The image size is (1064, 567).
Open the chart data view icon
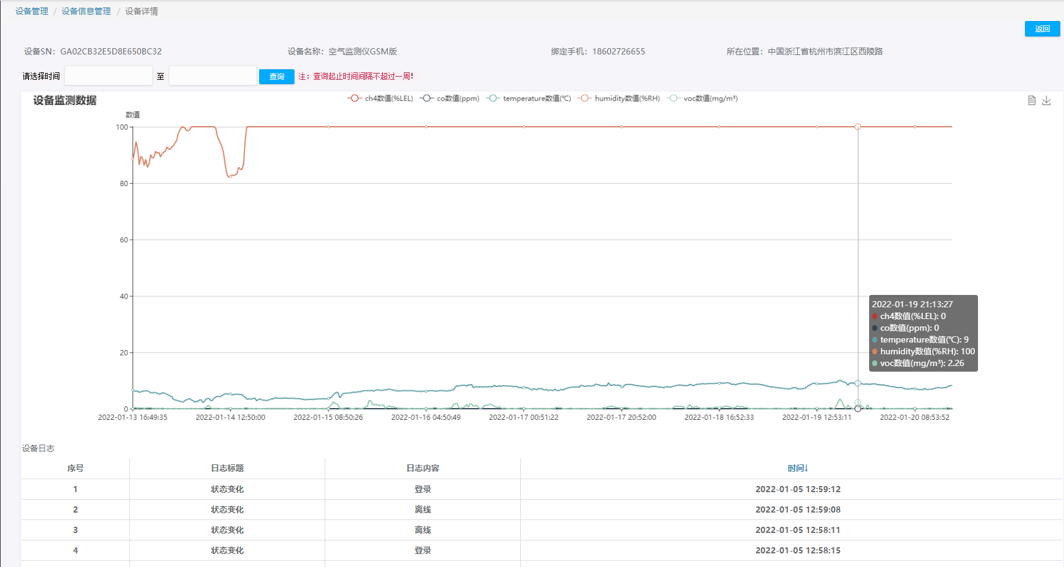click(1031, 100)
